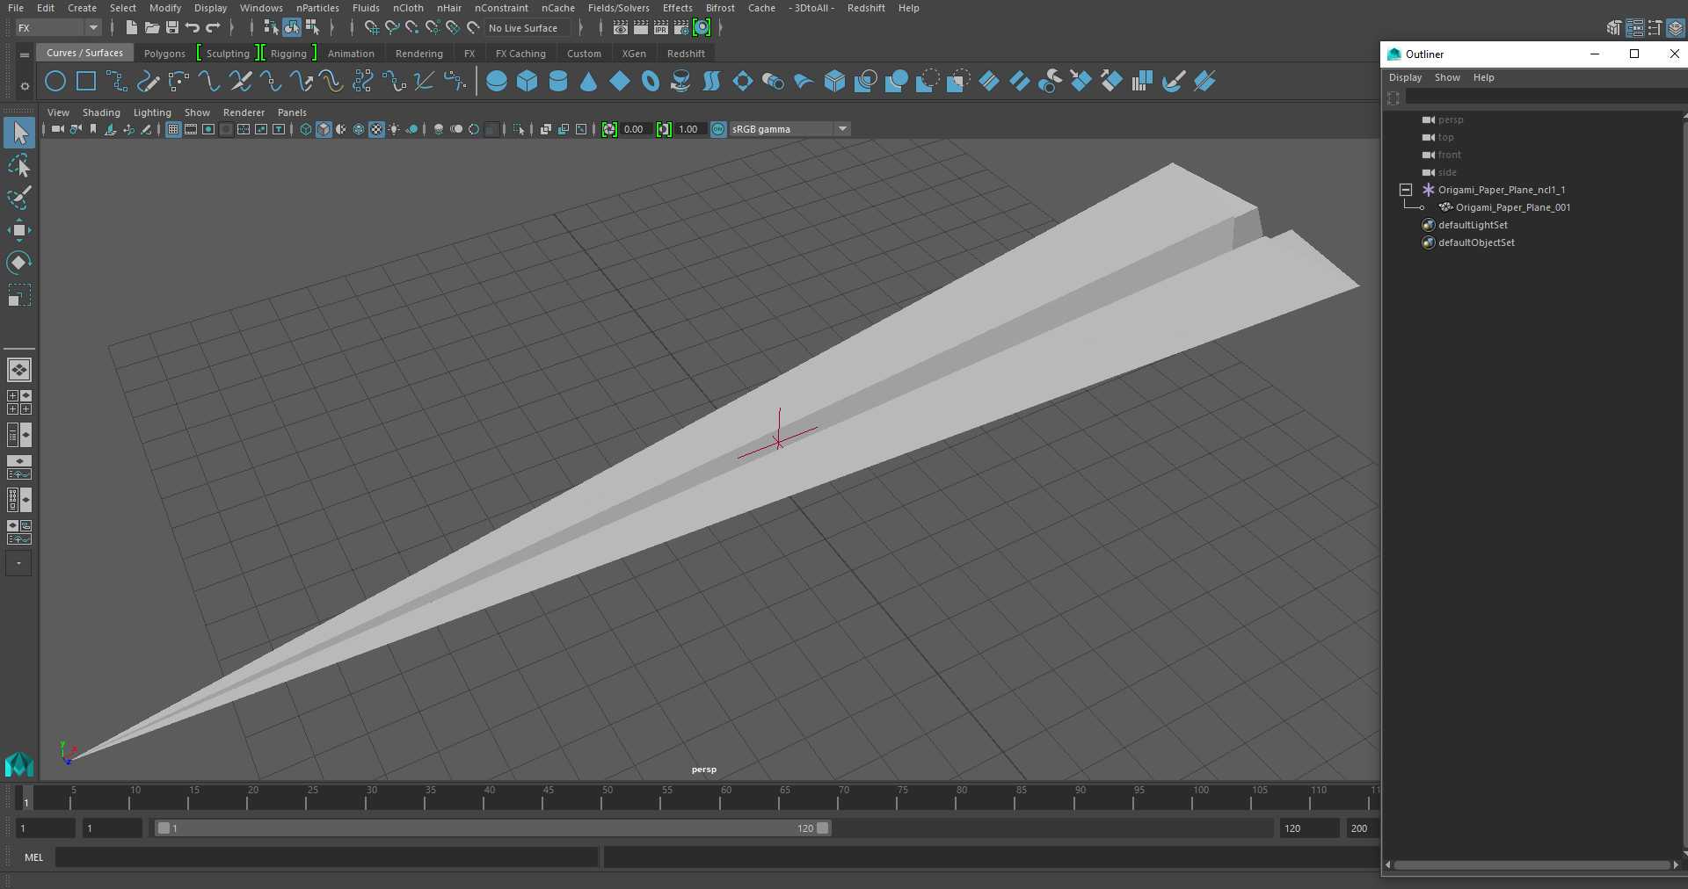This screenshot has height=889, width=1688.
Task: Click the New Scene icon
Action: [x=131, y=28]
